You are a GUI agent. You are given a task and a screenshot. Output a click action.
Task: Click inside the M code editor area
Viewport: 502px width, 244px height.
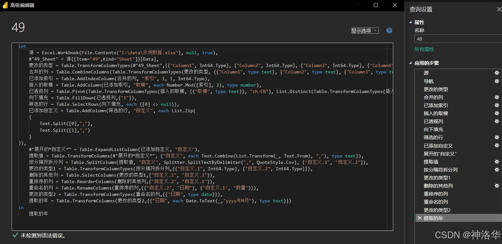(x=202, y=137)
